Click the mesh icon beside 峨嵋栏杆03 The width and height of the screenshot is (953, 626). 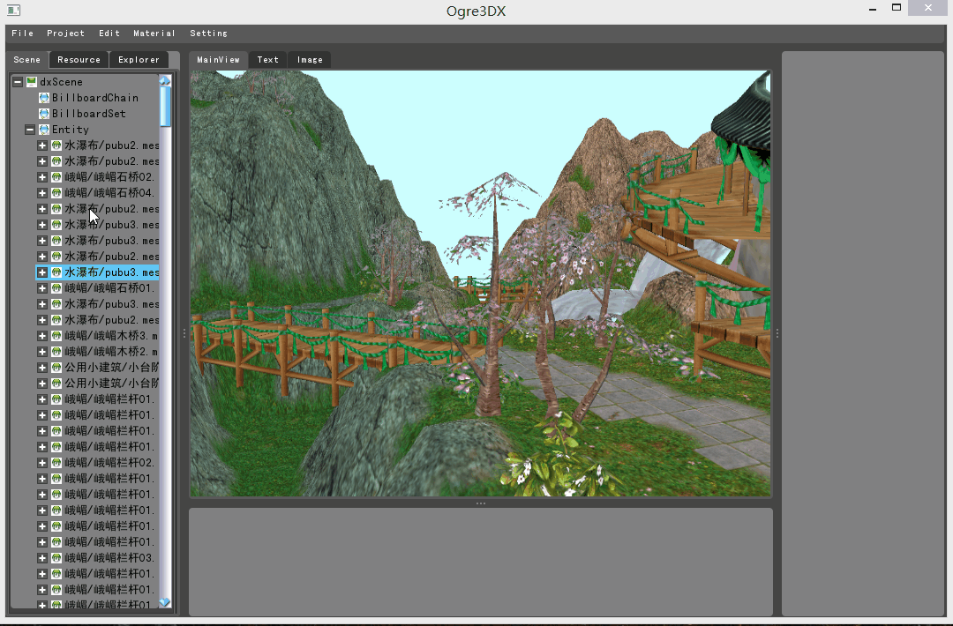click(56, 558)
